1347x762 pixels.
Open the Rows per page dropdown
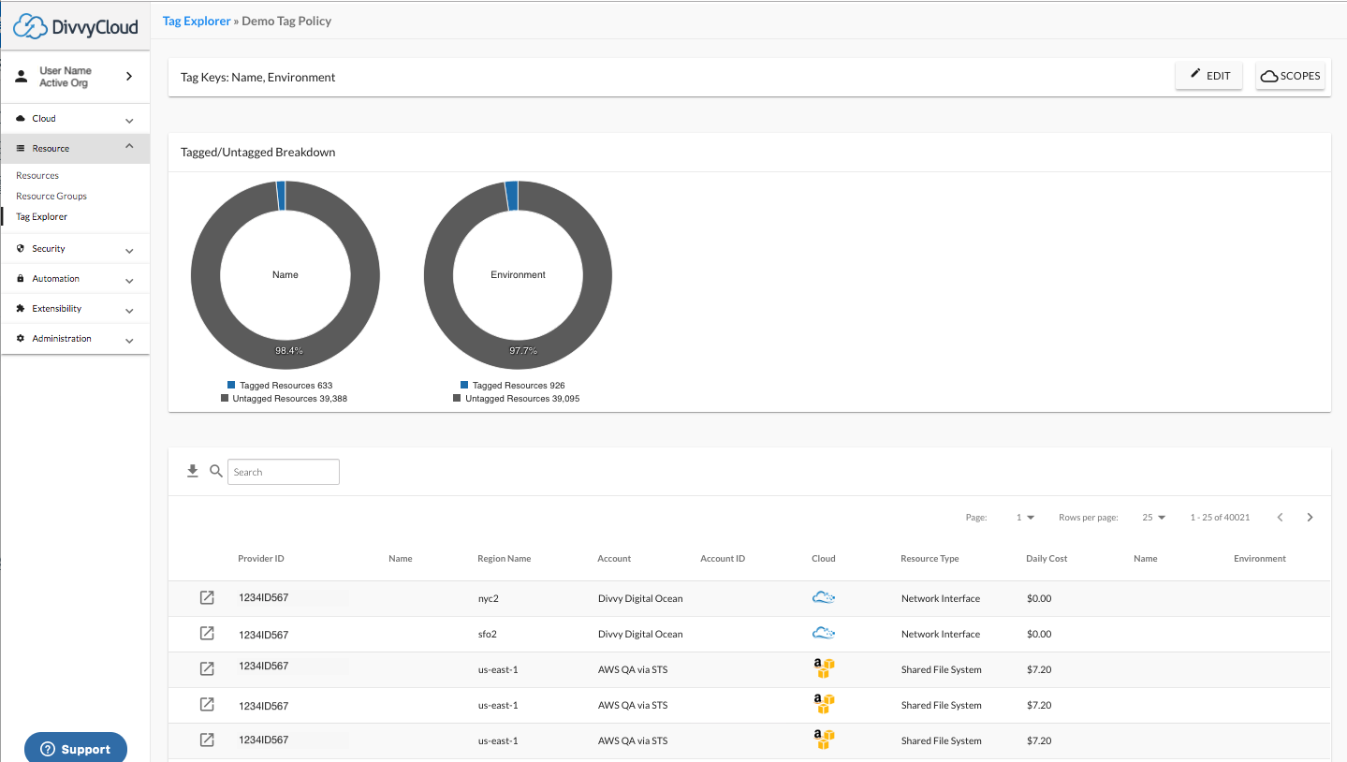(x=1154, y=518)
